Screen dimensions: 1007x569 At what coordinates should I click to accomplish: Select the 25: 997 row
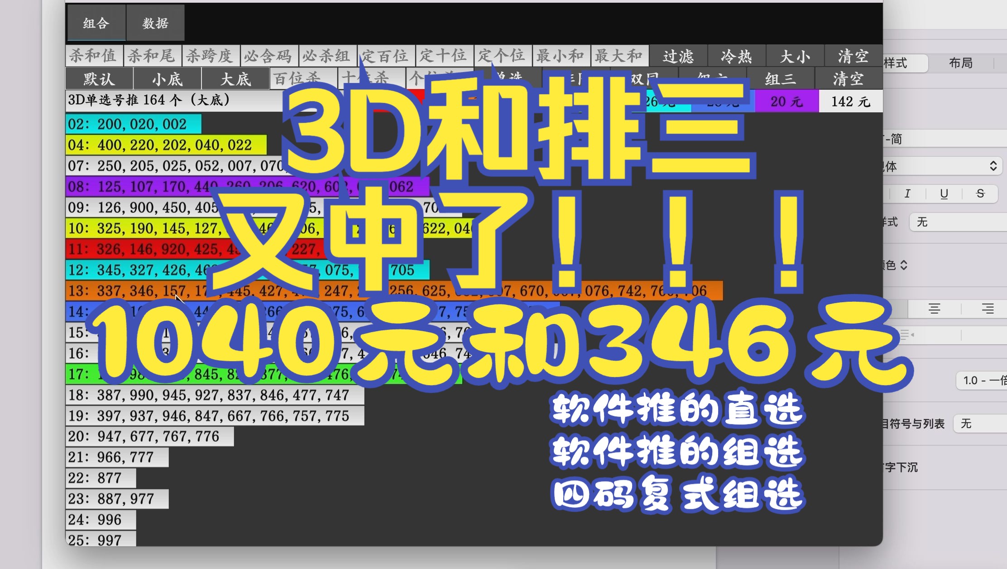coord(101,539)
